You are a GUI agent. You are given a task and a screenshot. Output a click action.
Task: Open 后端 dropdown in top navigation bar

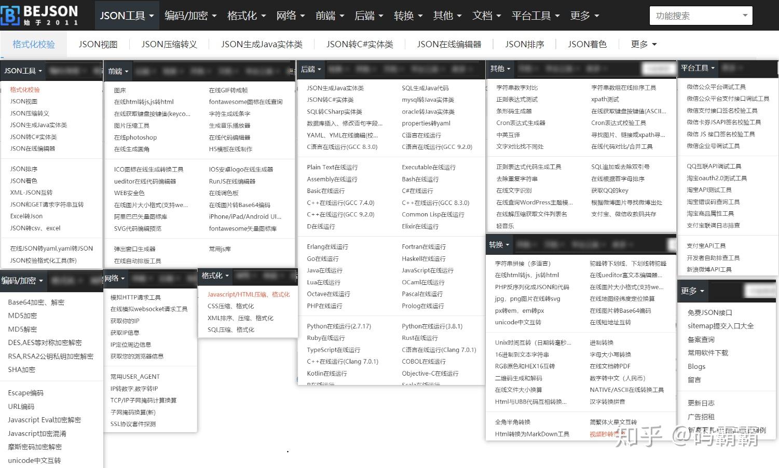coord(368,16)
